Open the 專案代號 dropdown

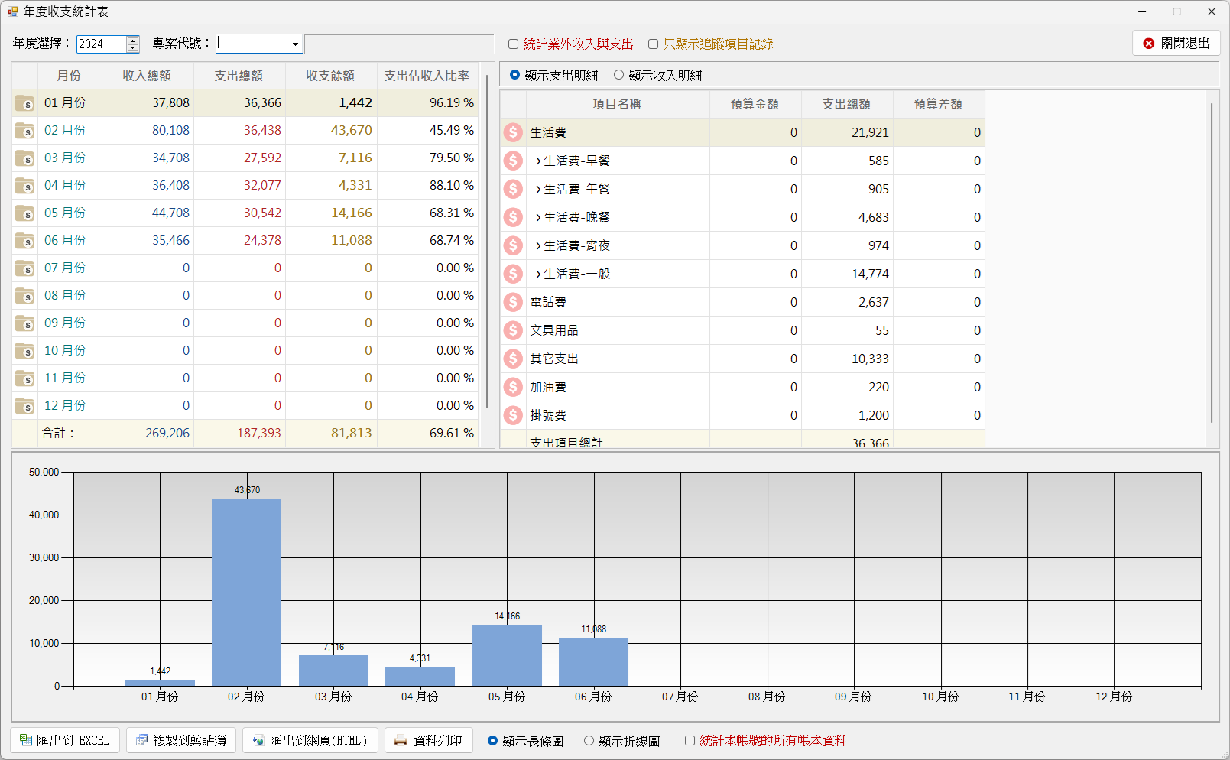pyautogui.click(x=295, y=44)
